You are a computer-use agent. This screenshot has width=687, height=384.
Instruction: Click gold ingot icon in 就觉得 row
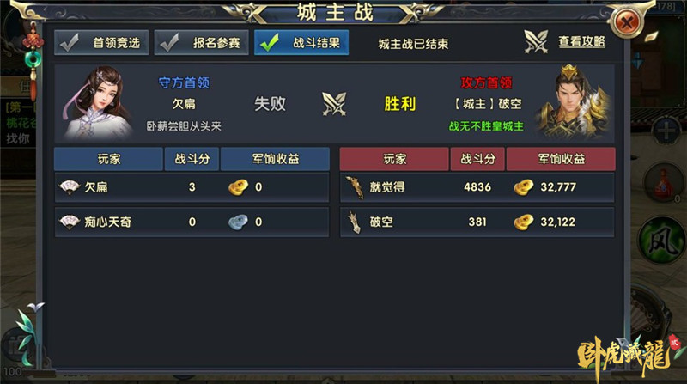[524, 187]
